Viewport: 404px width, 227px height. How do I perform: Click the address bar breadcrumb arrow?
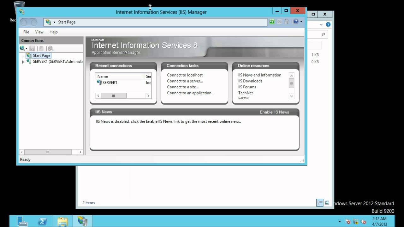(x=54, y=22)
